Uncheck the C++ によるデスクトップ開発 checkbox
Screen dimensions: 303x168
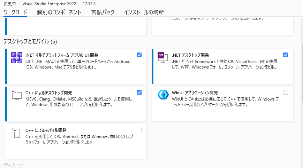coord(139,93)
